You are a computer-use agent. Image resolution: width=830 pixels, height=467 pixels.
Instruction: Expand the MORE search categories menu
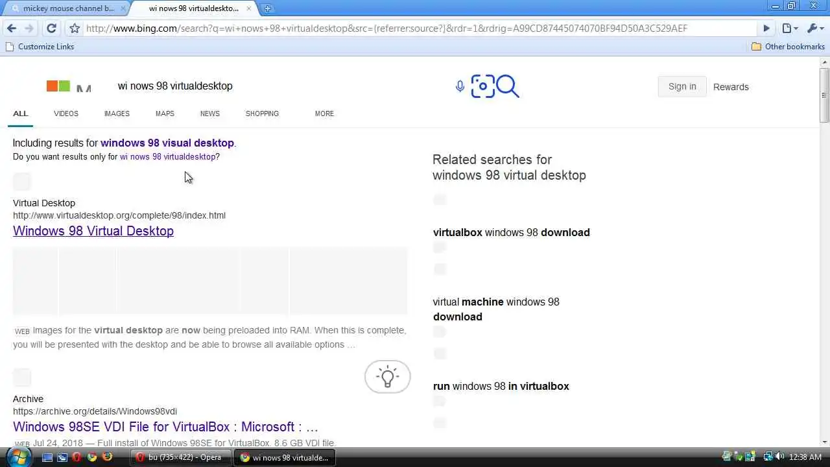click(324, 114)
